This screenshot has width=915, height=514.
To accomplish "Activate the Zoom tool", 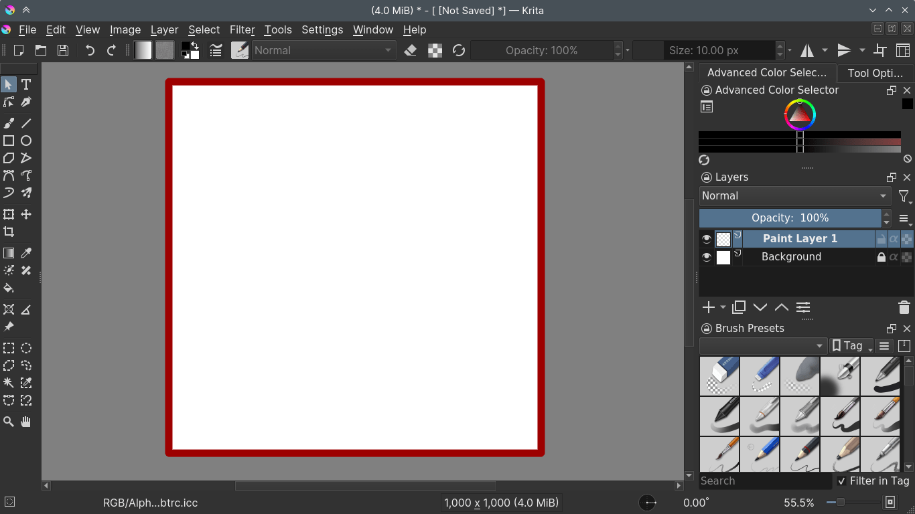I will tap(9, 422).
